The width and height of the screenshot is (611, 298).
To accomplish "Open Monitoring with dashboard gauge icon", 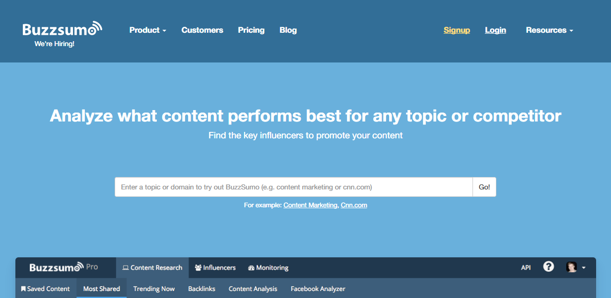I will click(x=268, y=268).
